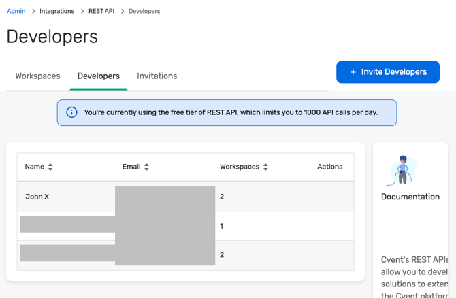The width and height of the screenshot is (456, 298).
Task: Click the Documentation illustration of a person
Action: [x=402, y=169]
